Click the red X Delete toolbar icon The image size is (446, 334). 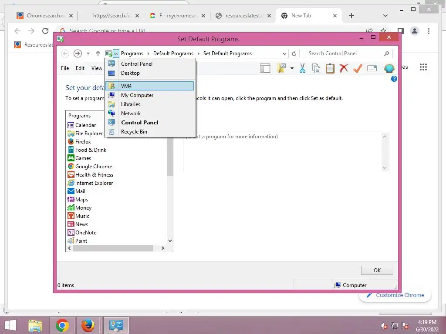point(344,68)
